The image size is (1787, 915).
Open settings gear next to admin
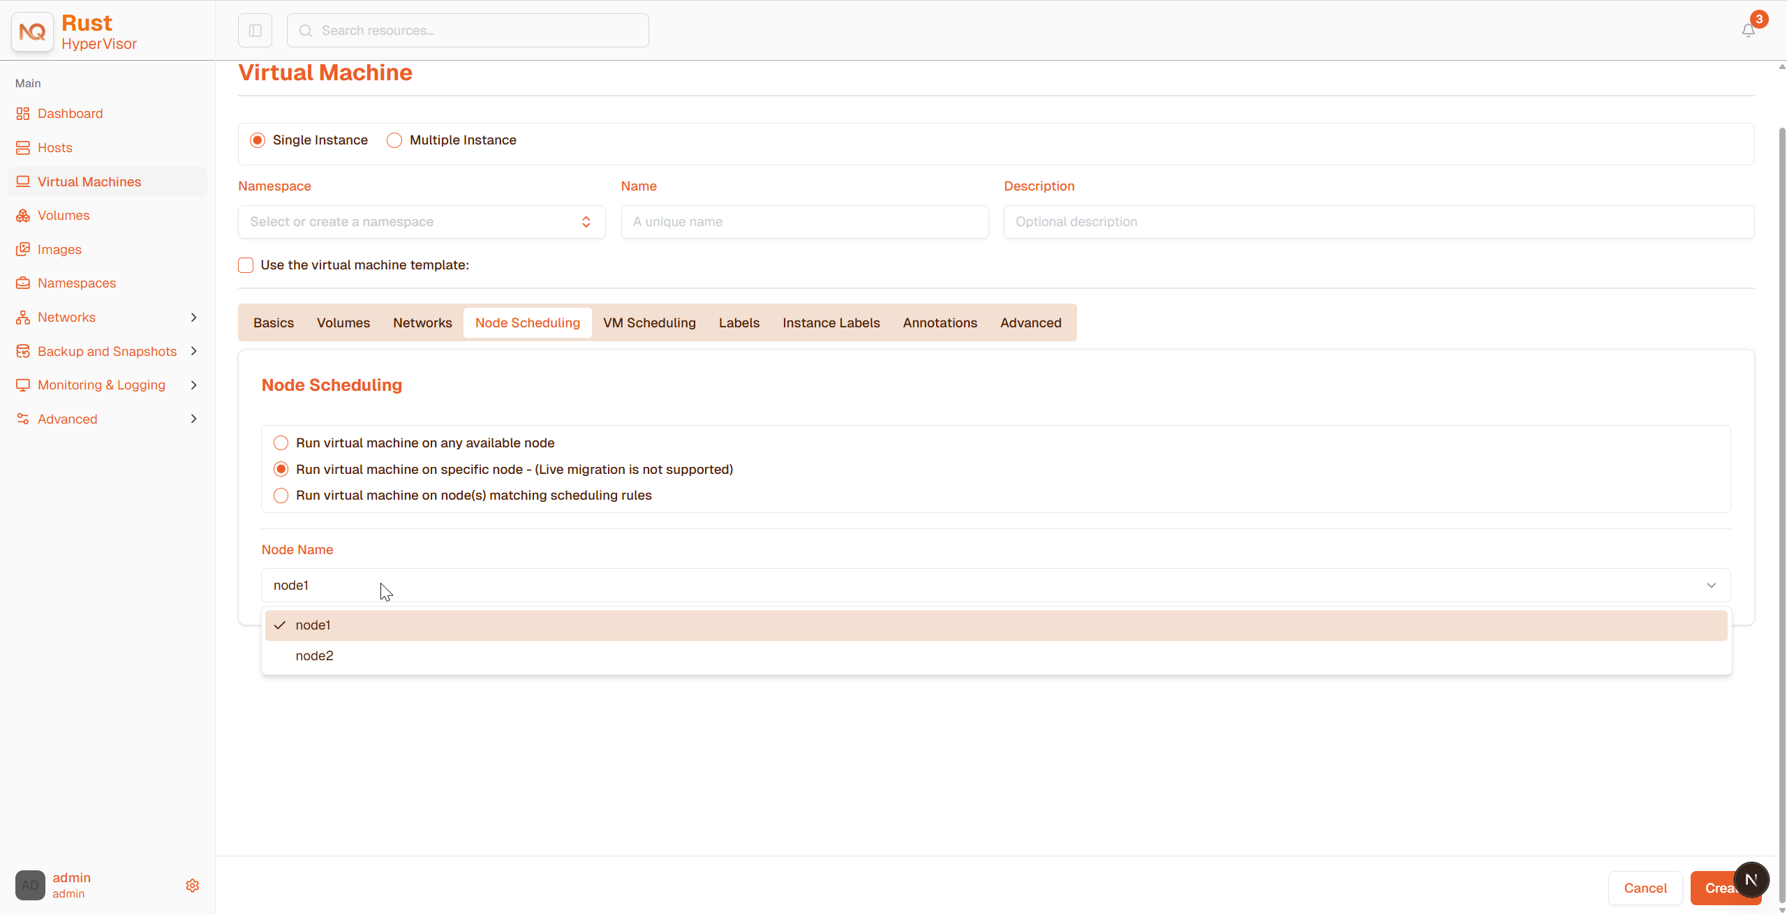click(x=193, y=886)
